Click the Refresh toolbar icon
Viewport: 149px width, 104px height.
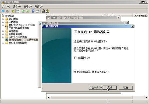(23, 11)
